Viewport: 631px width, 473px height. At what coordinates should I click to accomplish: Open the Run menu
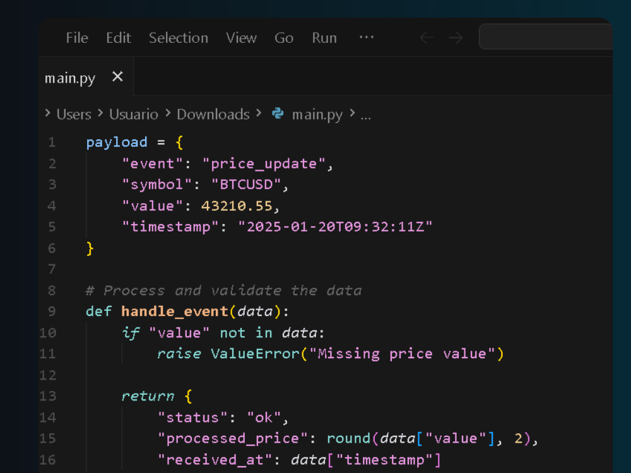point(324,38)
